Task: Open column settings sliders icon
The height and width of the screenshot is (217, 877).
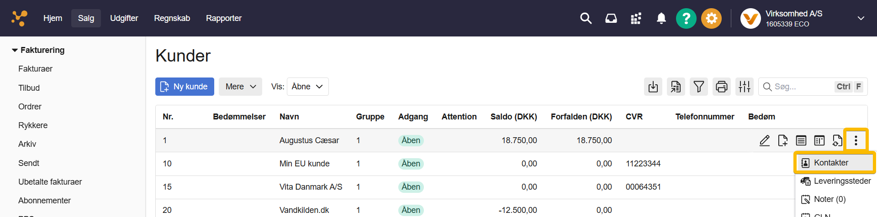Action: coord(744,87)
